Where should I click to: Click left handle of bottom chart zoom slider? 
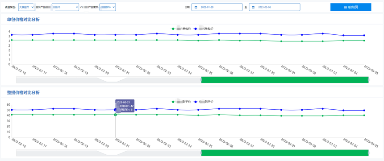click(201, 153)
